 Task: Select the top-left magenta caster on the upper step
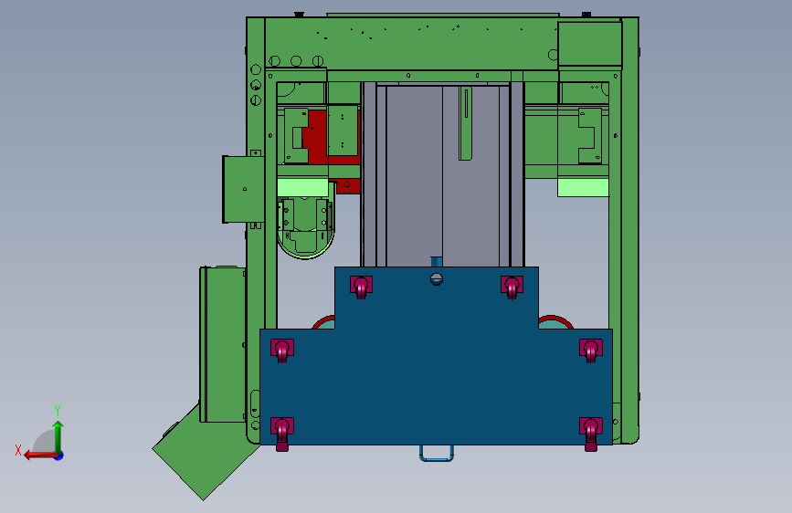(361, 287)
